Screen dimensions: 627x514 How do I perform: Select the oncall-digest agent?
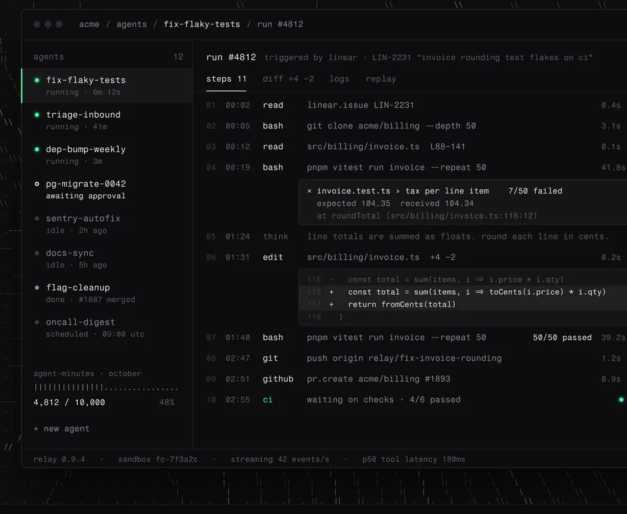[x=107, y=328]
